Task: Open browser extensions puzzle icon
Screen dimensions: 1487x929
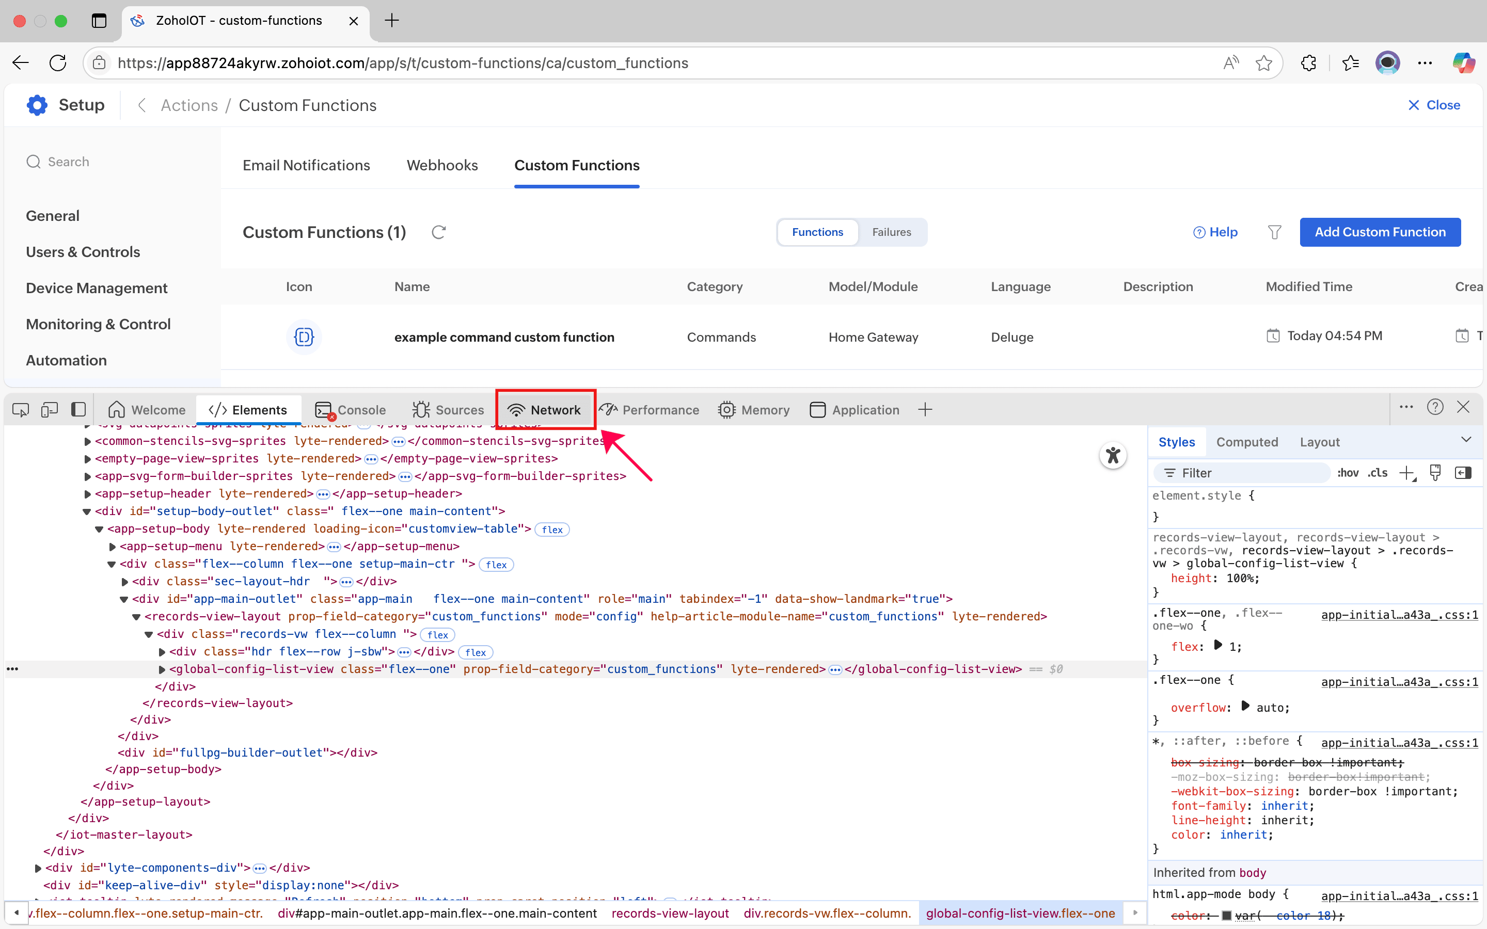Action: click(1308, 62)
